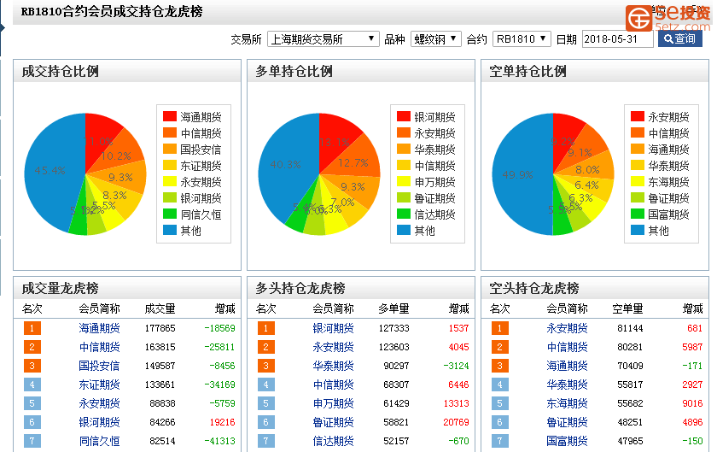Click the red 银河期货 swatch in 多单持仓比例 legend
Screen dimensions: 717x452
point(404,116)
